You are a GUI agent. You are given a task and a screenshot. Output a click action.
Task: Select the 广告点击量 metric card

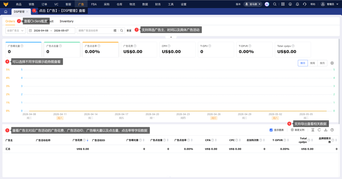62,50
